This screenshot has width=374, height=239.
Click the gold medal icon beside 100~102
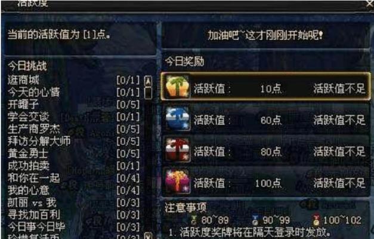coord(317,220)
